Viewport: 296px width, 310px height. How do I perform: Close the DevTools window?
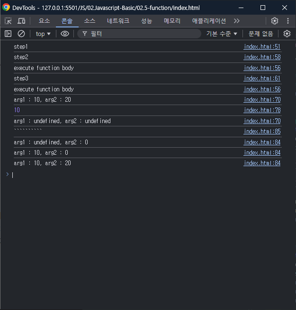[x=285, y=8]
